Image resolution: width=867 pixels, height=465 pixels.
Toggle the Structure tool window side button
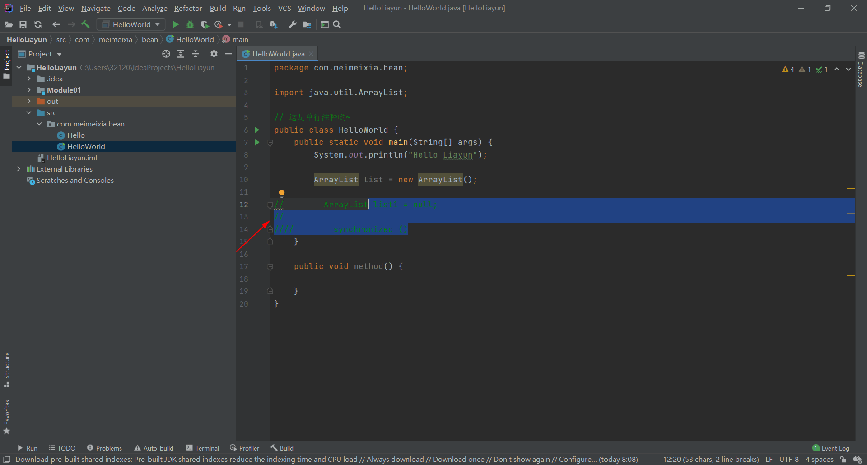[x=6, y=370]
